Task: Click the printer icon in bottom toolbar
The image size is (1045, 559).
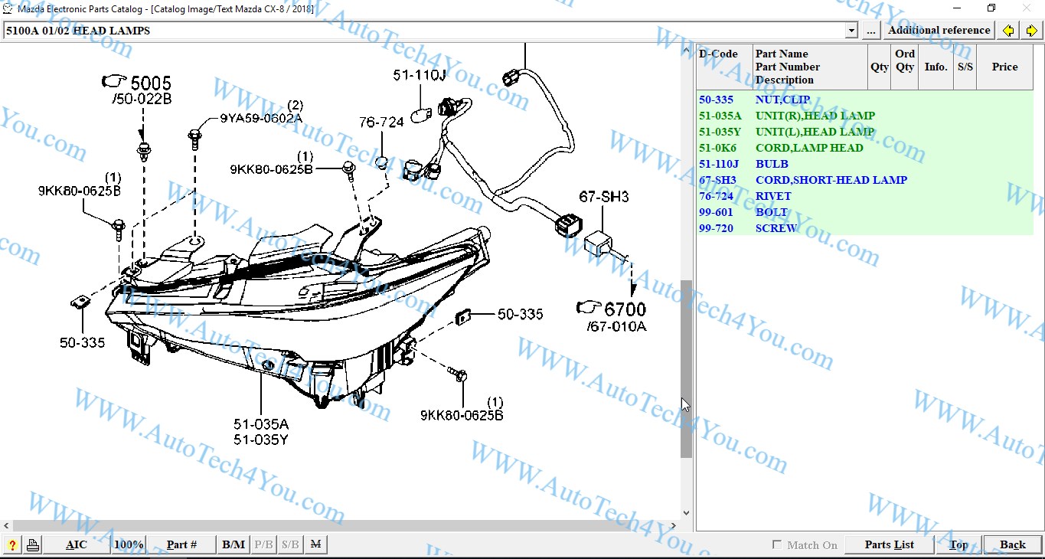Action: tap(33, 545)
